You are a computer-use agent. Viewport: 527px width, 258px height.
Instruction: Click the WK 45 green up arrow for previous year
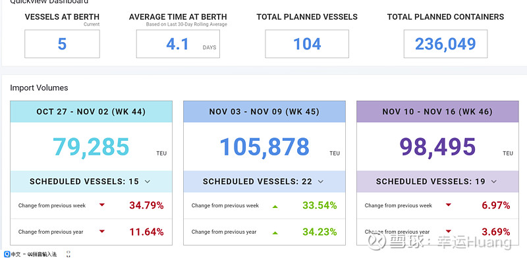(x=275, y=232)
